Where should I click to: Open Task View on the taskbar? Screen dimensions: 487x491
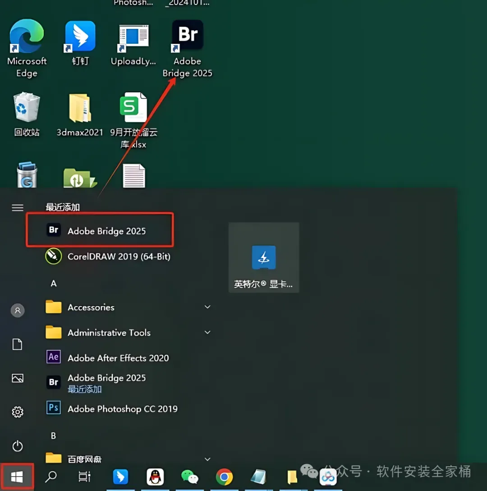point(85,477)
